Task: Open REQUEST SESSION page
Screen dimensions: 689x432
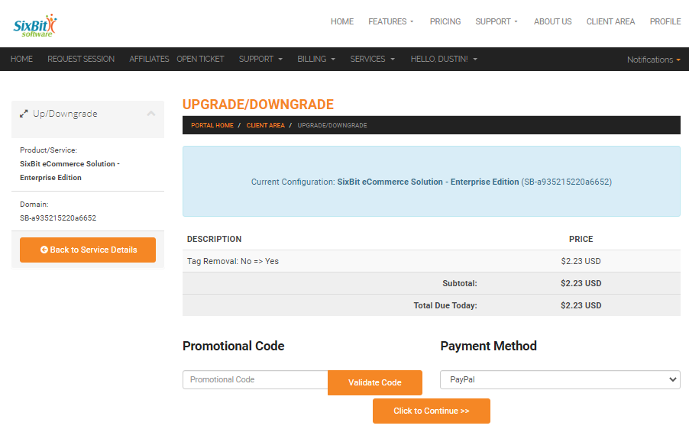Action: pos(81,59)
